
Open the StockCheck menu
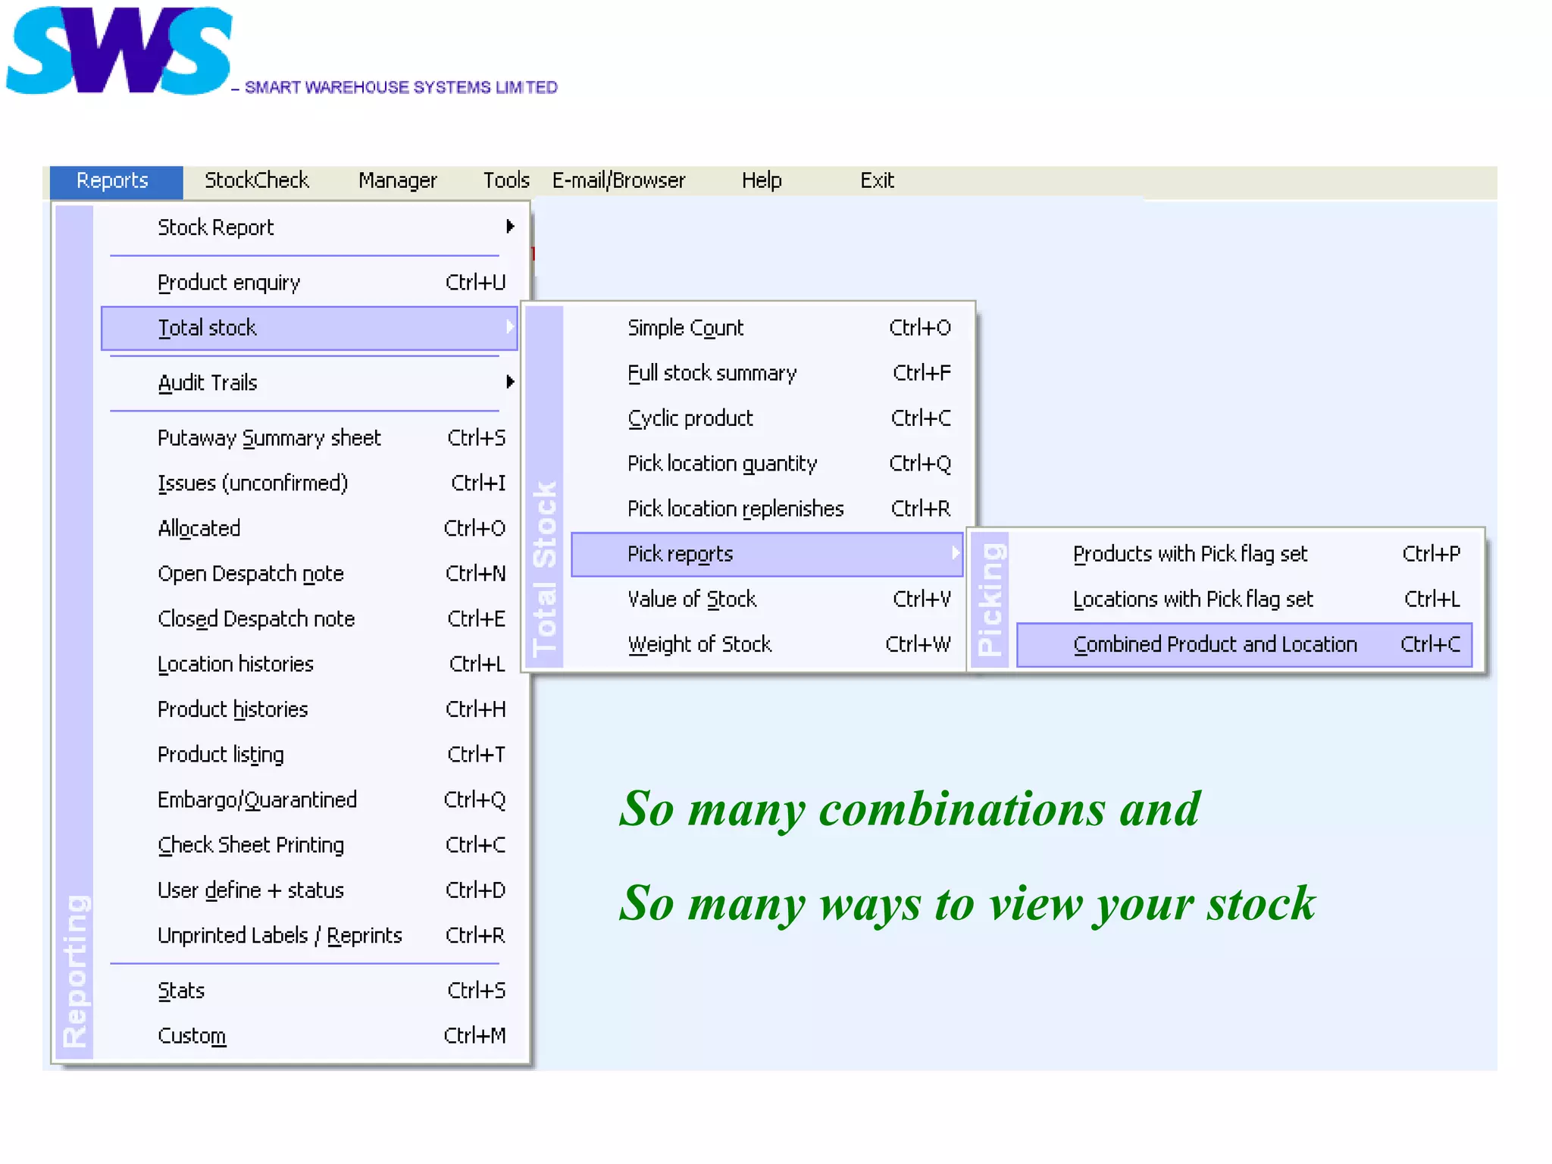(256, 181)
